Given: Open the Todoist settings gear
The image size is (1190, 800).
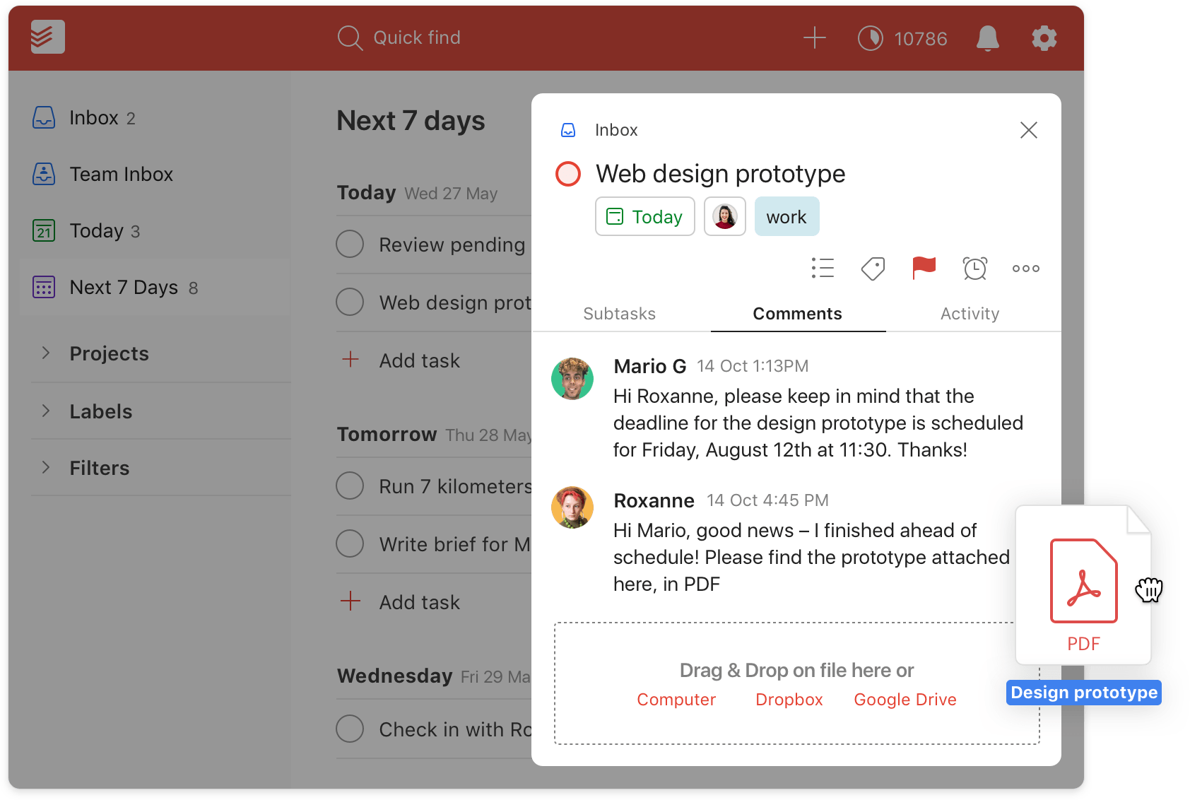Looking at the screenshot, I should click(x=1044, y=38).
